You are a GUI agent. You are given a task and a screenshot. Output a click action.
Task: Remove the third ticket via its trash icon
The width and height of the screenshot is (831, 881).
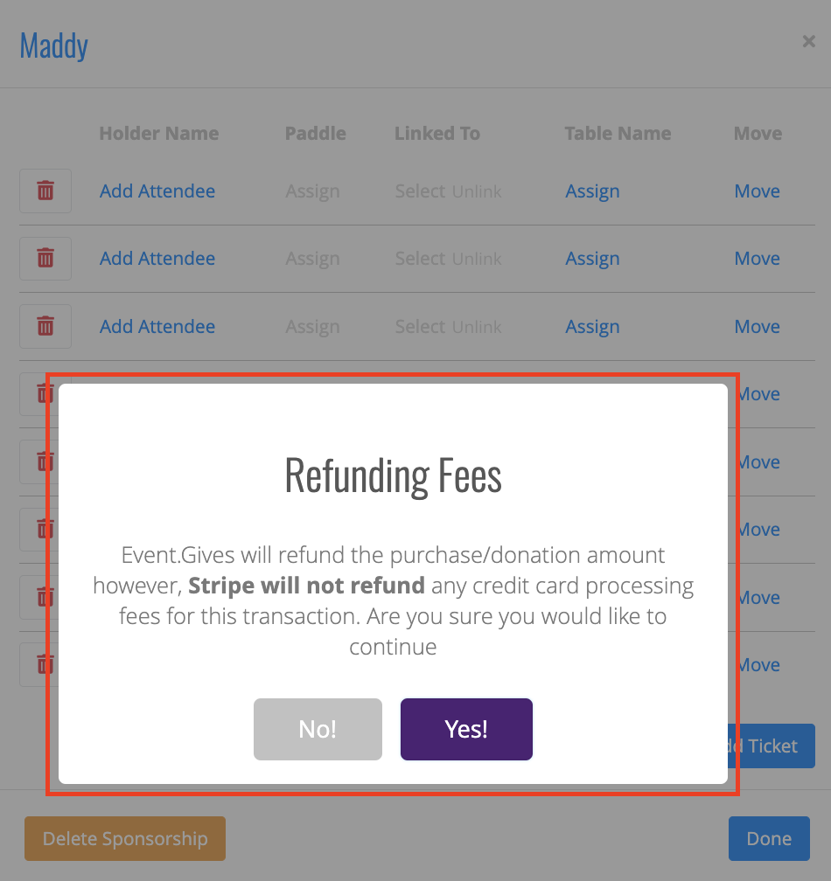[x=45, y=327]
